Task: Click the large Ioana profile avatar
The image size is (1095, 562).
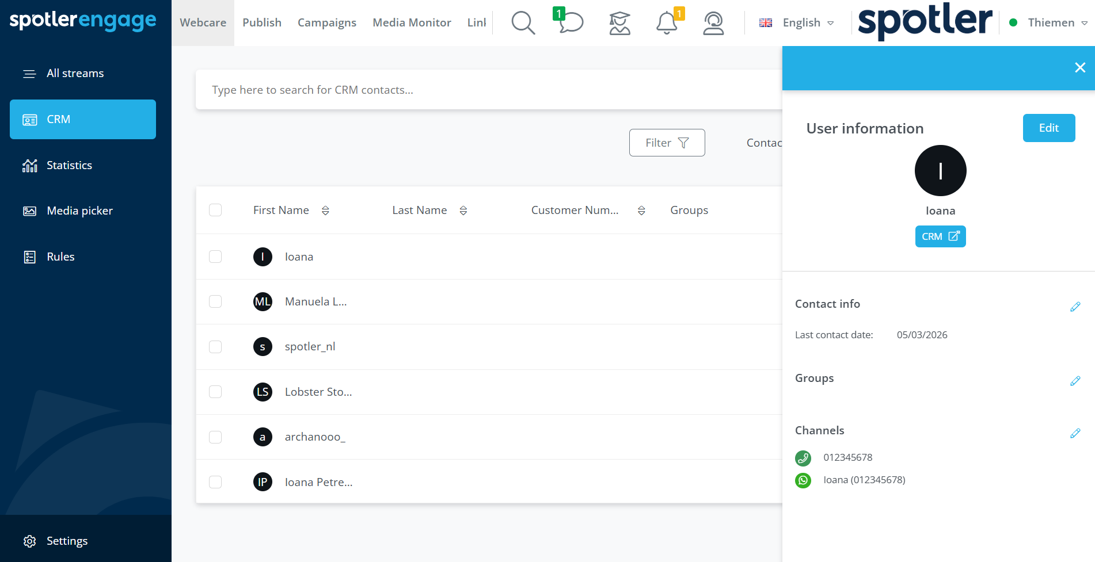Action: click(x=940, y=171)
